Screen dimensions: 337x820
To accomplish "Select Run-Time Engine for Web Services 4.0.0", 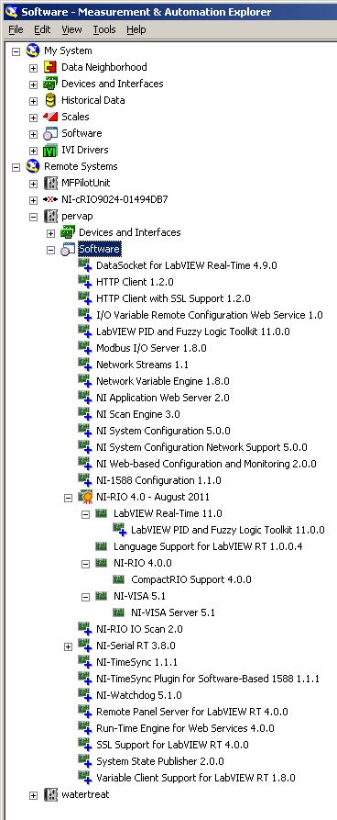I will (185, 728).
